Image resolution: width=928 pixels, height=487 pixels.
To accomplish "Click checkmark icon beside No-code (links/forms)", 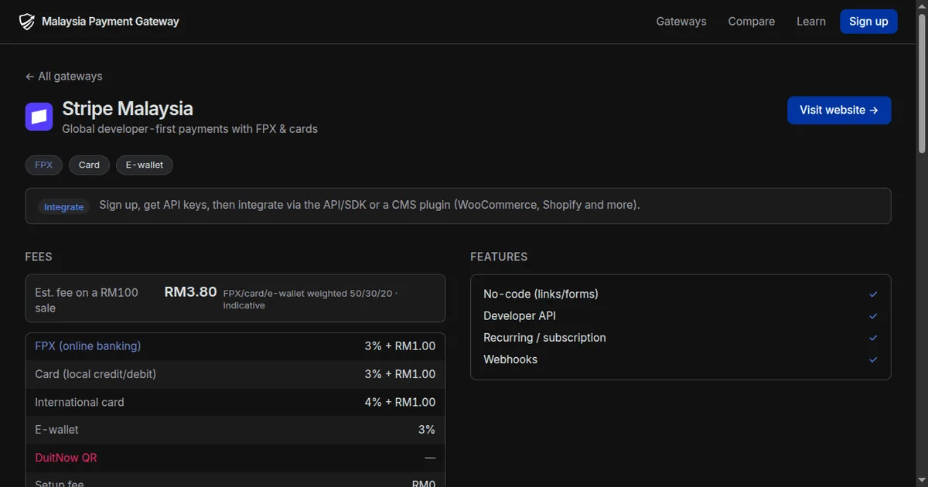I will 873,295.
